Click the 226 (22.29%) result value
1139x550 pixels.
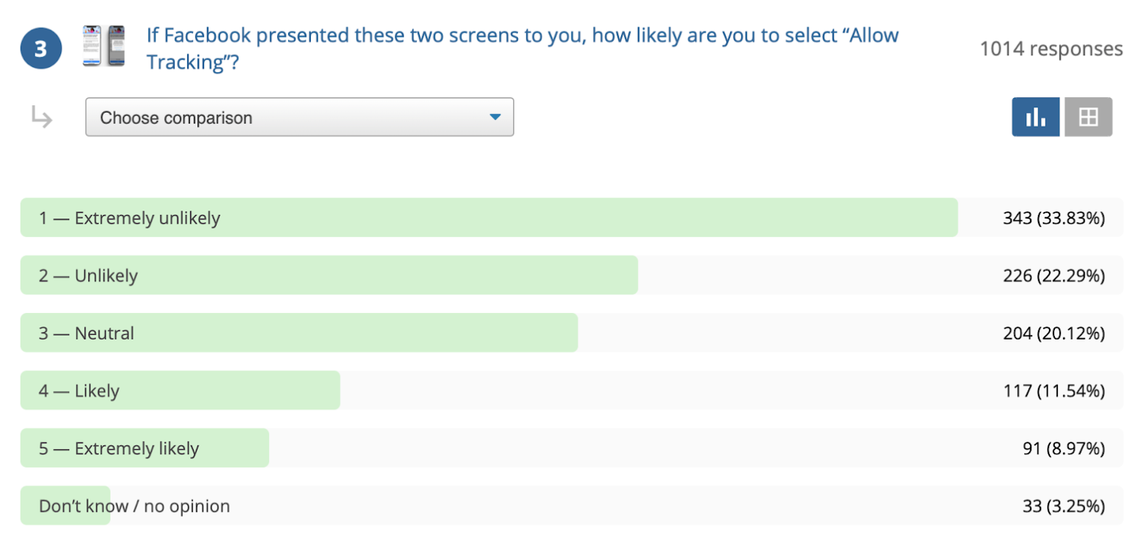[1054, 275]
